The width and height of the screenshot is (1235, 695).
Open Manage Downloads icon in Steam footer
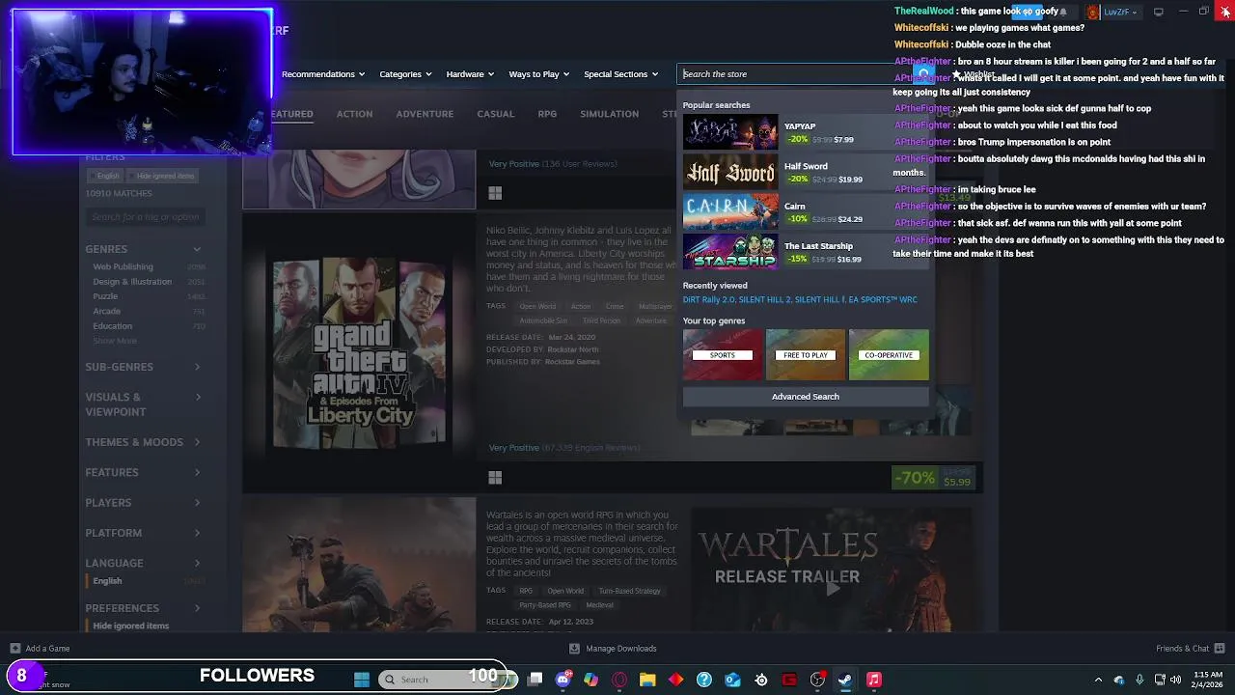coord(574,649)
